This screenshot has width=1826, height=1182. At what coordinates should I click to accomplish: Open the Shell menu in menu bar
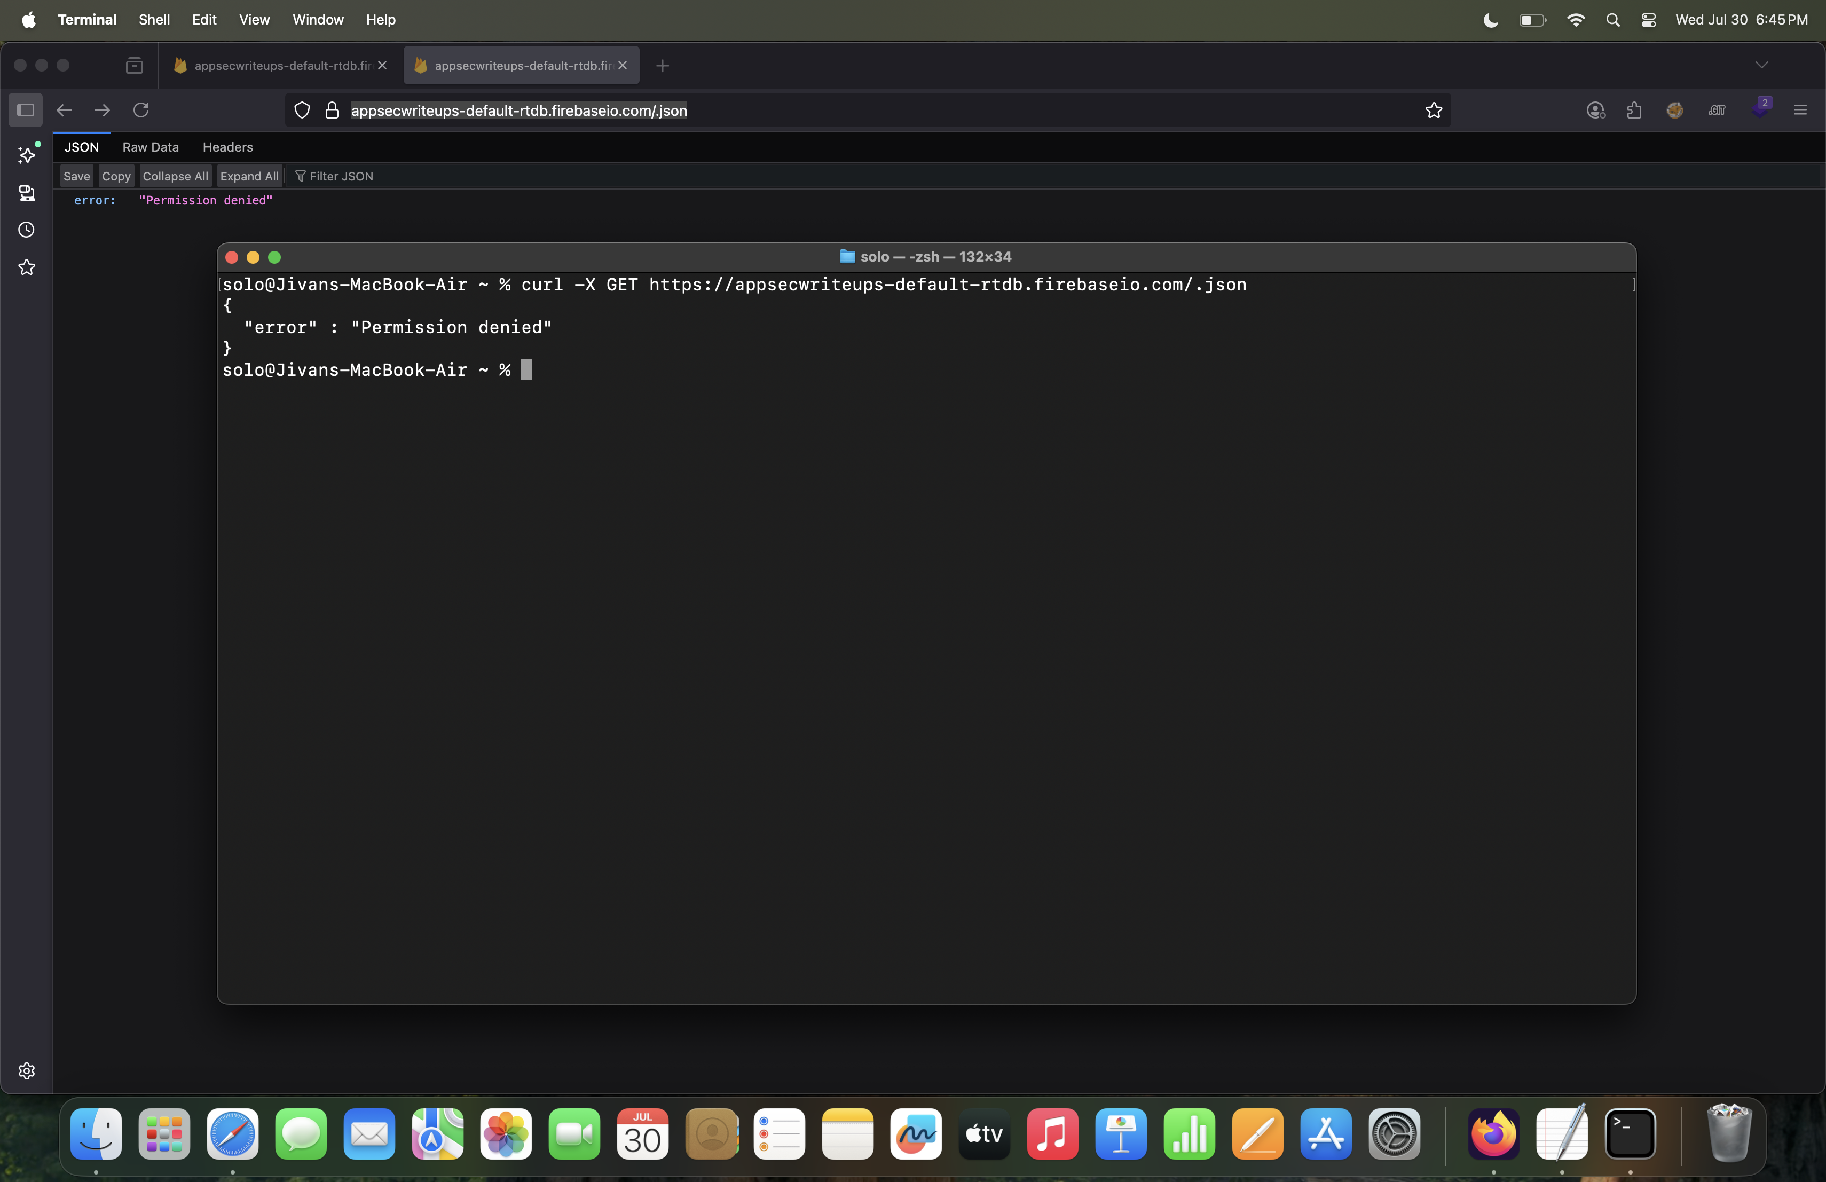[153, 20]
